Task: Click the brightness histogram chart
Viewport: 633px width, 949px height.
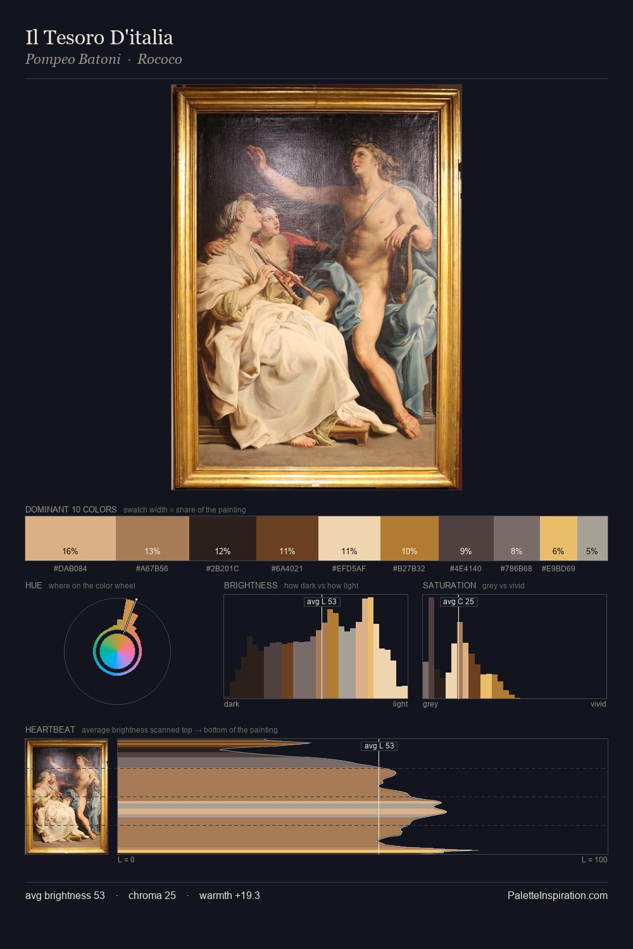Action: (316, 647)
